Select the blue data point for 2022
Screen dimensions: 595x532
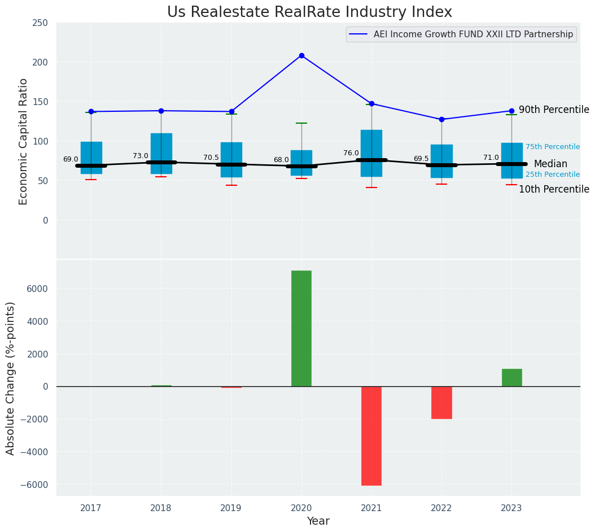coord(441,119)
